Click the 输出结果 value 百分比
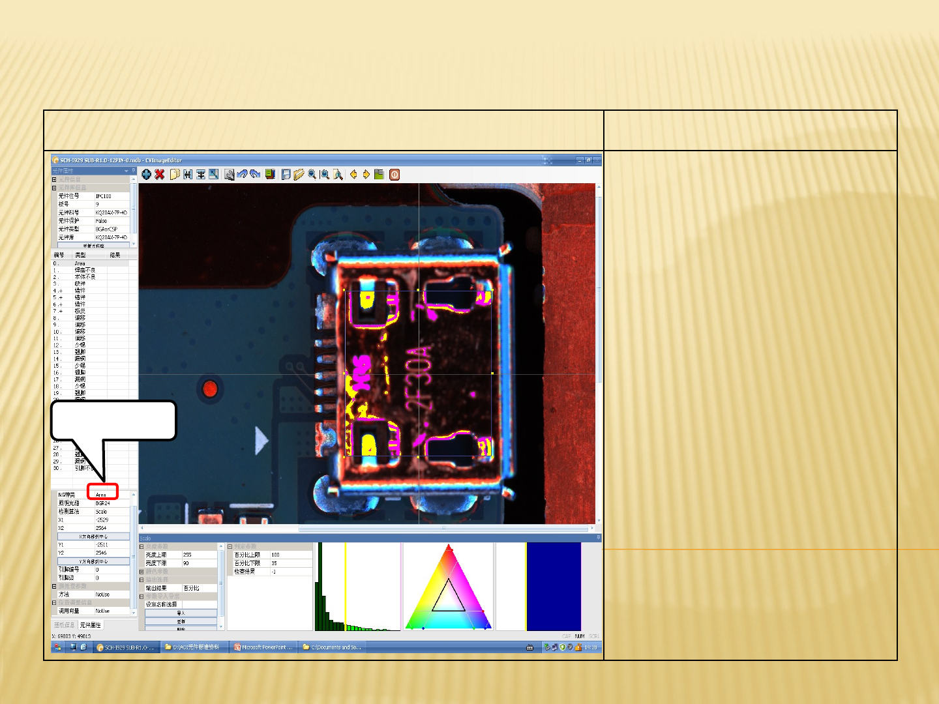Viewport: 939px width, 704px height. click(x=199, y=588)
